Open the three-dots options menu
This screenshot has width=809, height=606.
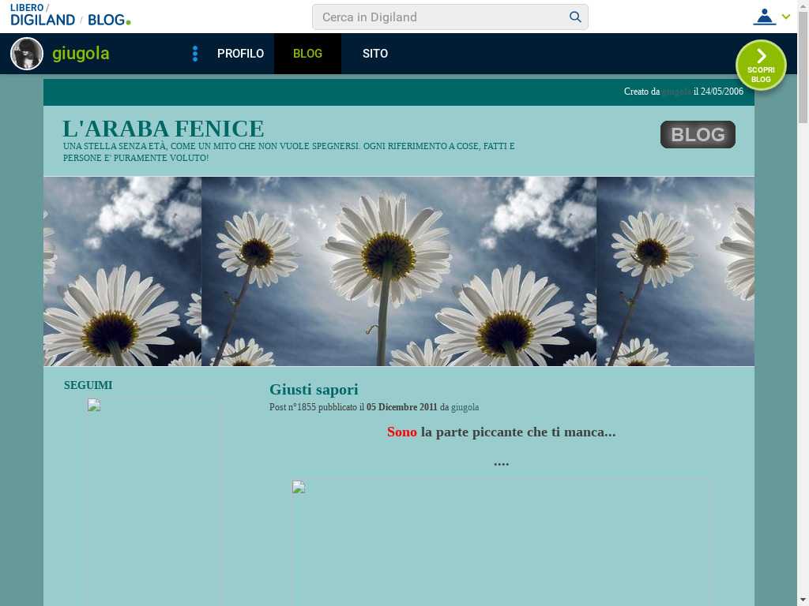coord(195,54)
